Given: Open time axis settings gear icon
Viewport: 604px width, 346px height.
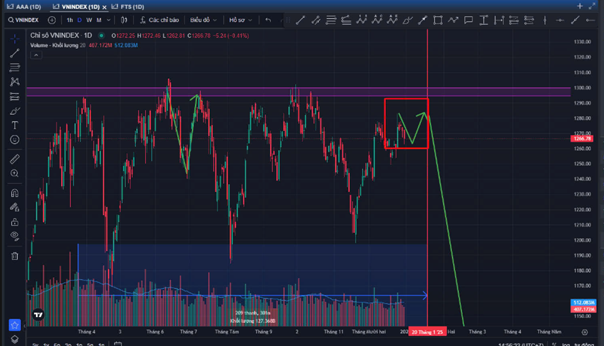Looking at the screenshot, I should [x=584, y=332].
